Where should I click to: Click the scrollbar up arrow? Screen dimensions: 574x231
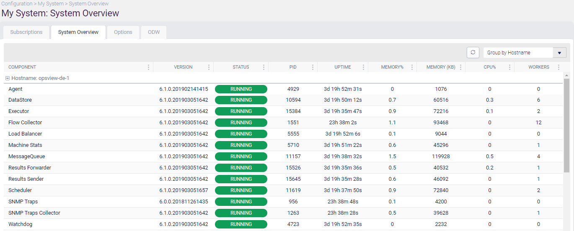point(566,75)
